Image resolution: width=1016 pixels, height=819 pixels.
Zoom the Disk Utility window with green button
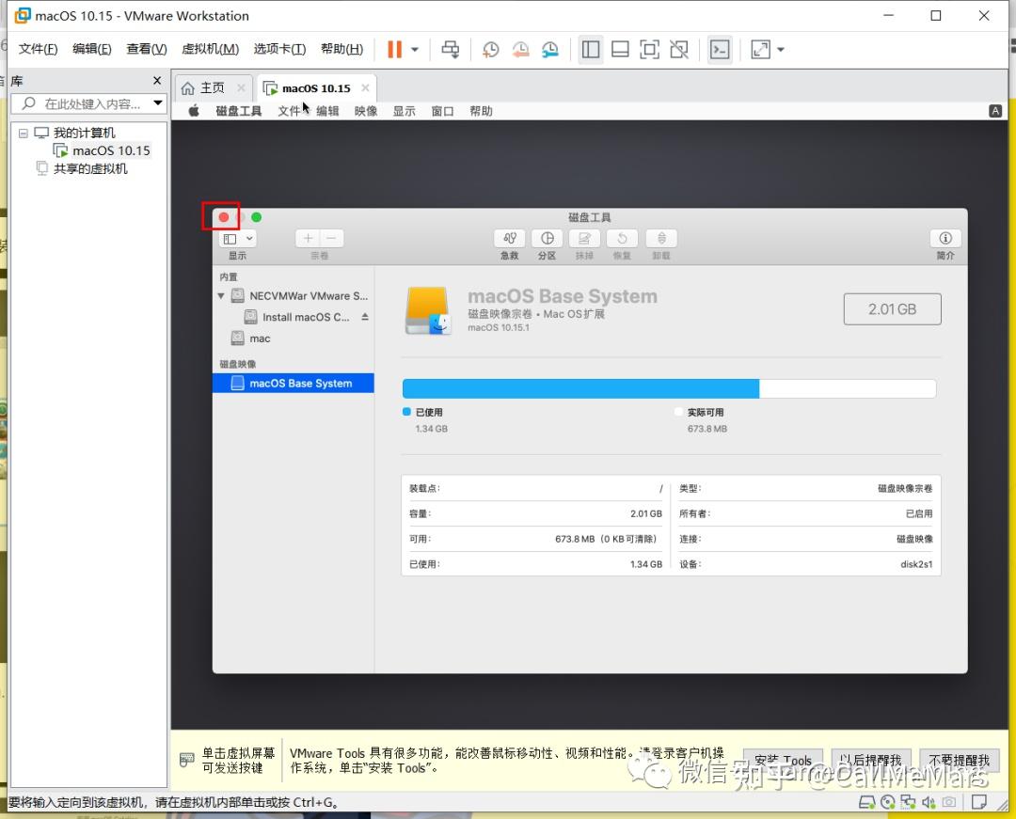257,217
